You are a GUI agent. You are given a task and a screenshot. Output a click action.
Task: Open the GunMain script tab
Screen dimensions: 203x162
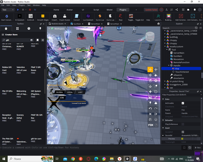[77, 24]
